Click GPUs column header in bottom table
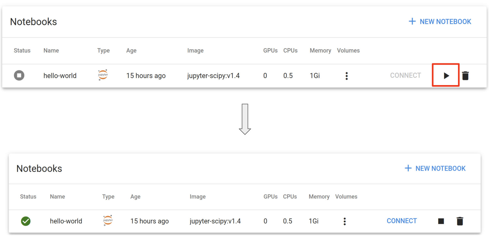The image size is (489, 241). [270, 197]
